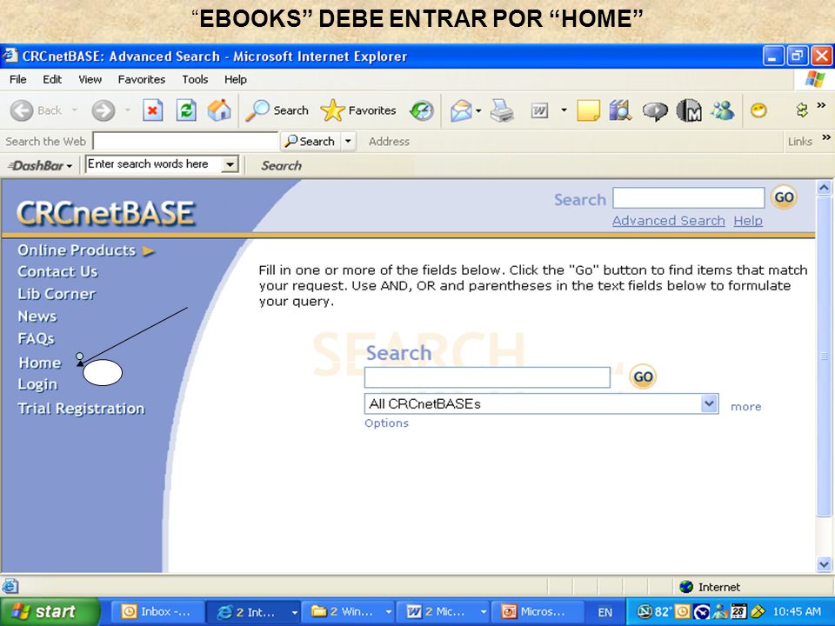This screenshot has height=626, width=835.
Task: Click the GO button in the page header
Action: [x=784, y=197]
